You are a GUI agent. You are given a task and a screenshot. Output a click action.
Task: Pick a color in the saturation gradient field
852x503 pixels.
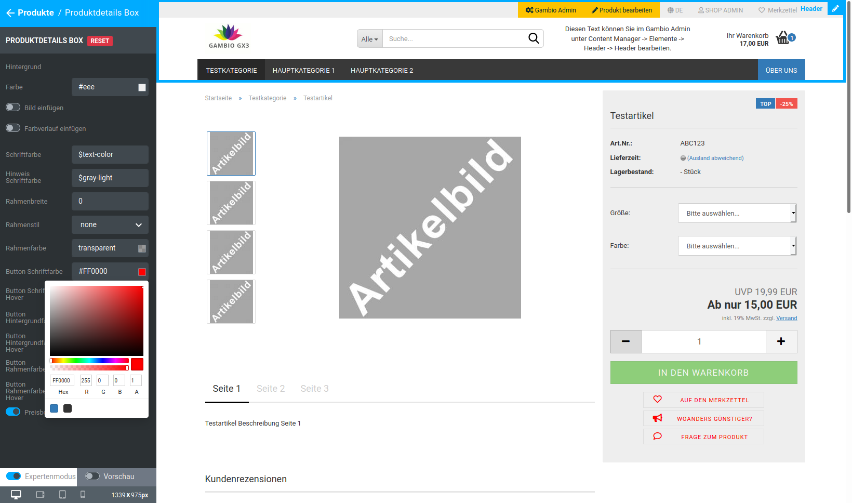[x=96, y=320]
